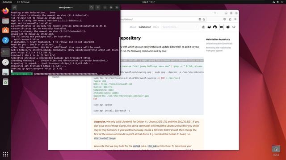Screen dimensions: 286x160
Task: Open the Home folder on the desktop
Action: [x=276, y=151]
